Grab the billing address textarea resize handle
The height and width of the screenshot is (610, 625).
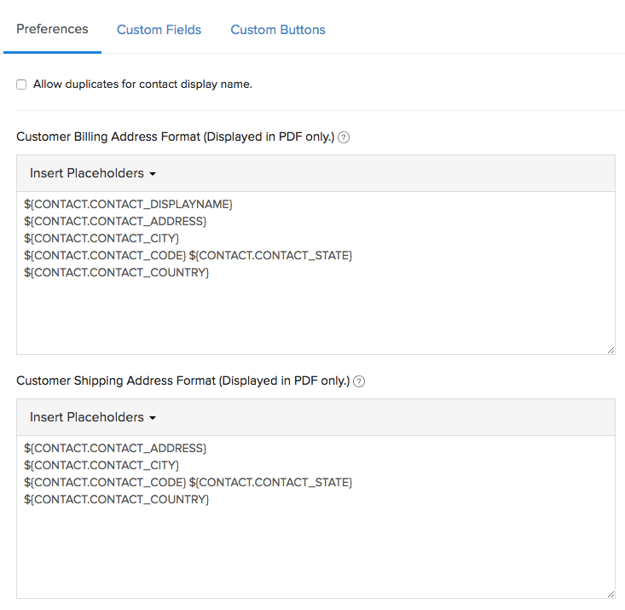[x=610, y=350]
